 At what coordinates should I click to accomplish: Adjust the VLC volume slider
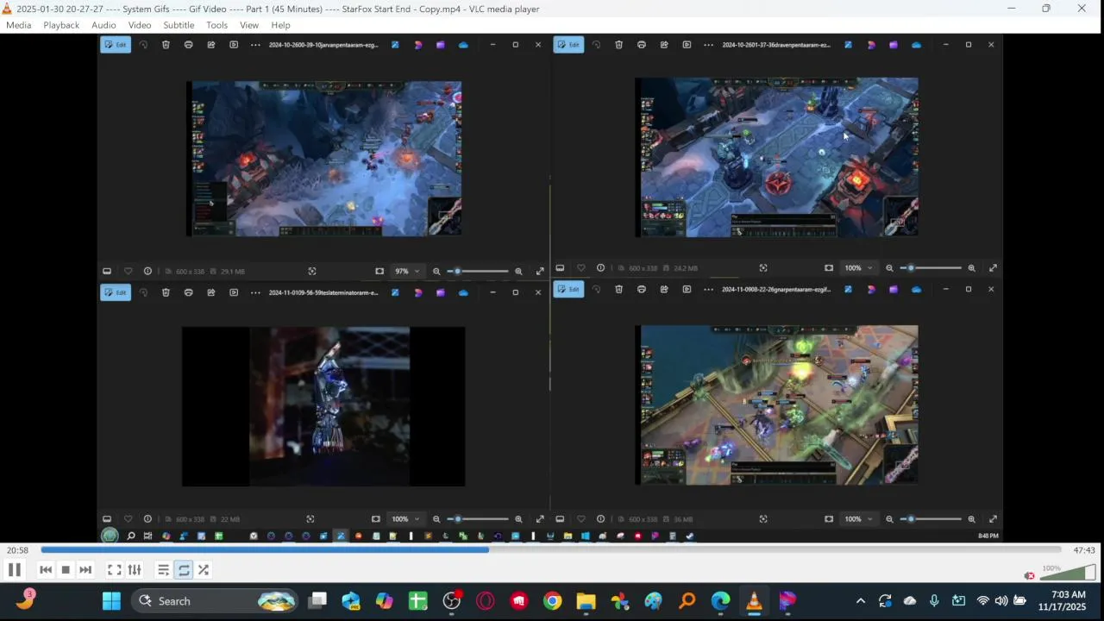click(x=1068, y=572)
